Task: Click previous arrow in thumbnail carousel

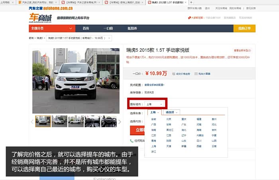Action: click(x=33, y=121)
